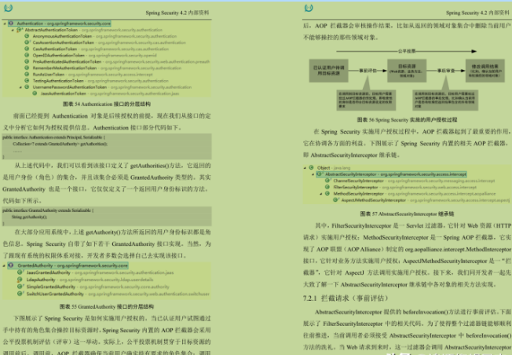Click the AspectJMethodSecurityInterceptor class icon
Image resolution: width=512 pixels, height=355 pixels.
click(x=335, y=199)
